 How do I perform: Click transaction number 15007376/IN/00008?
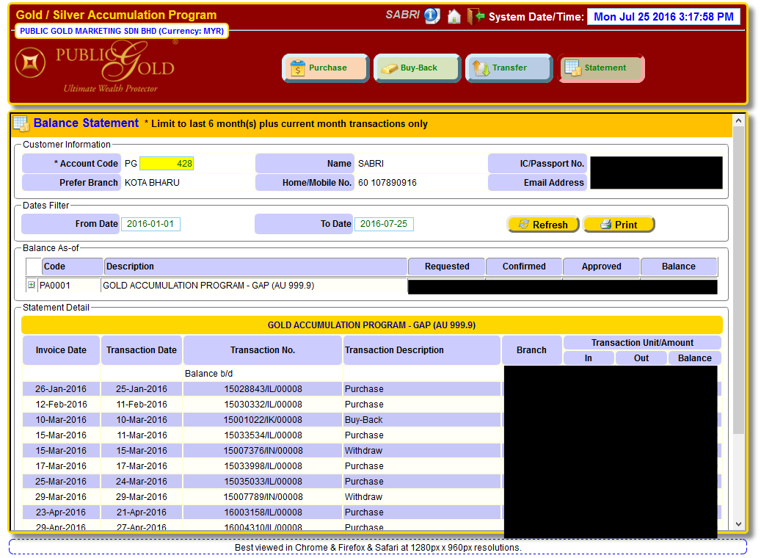263,451
